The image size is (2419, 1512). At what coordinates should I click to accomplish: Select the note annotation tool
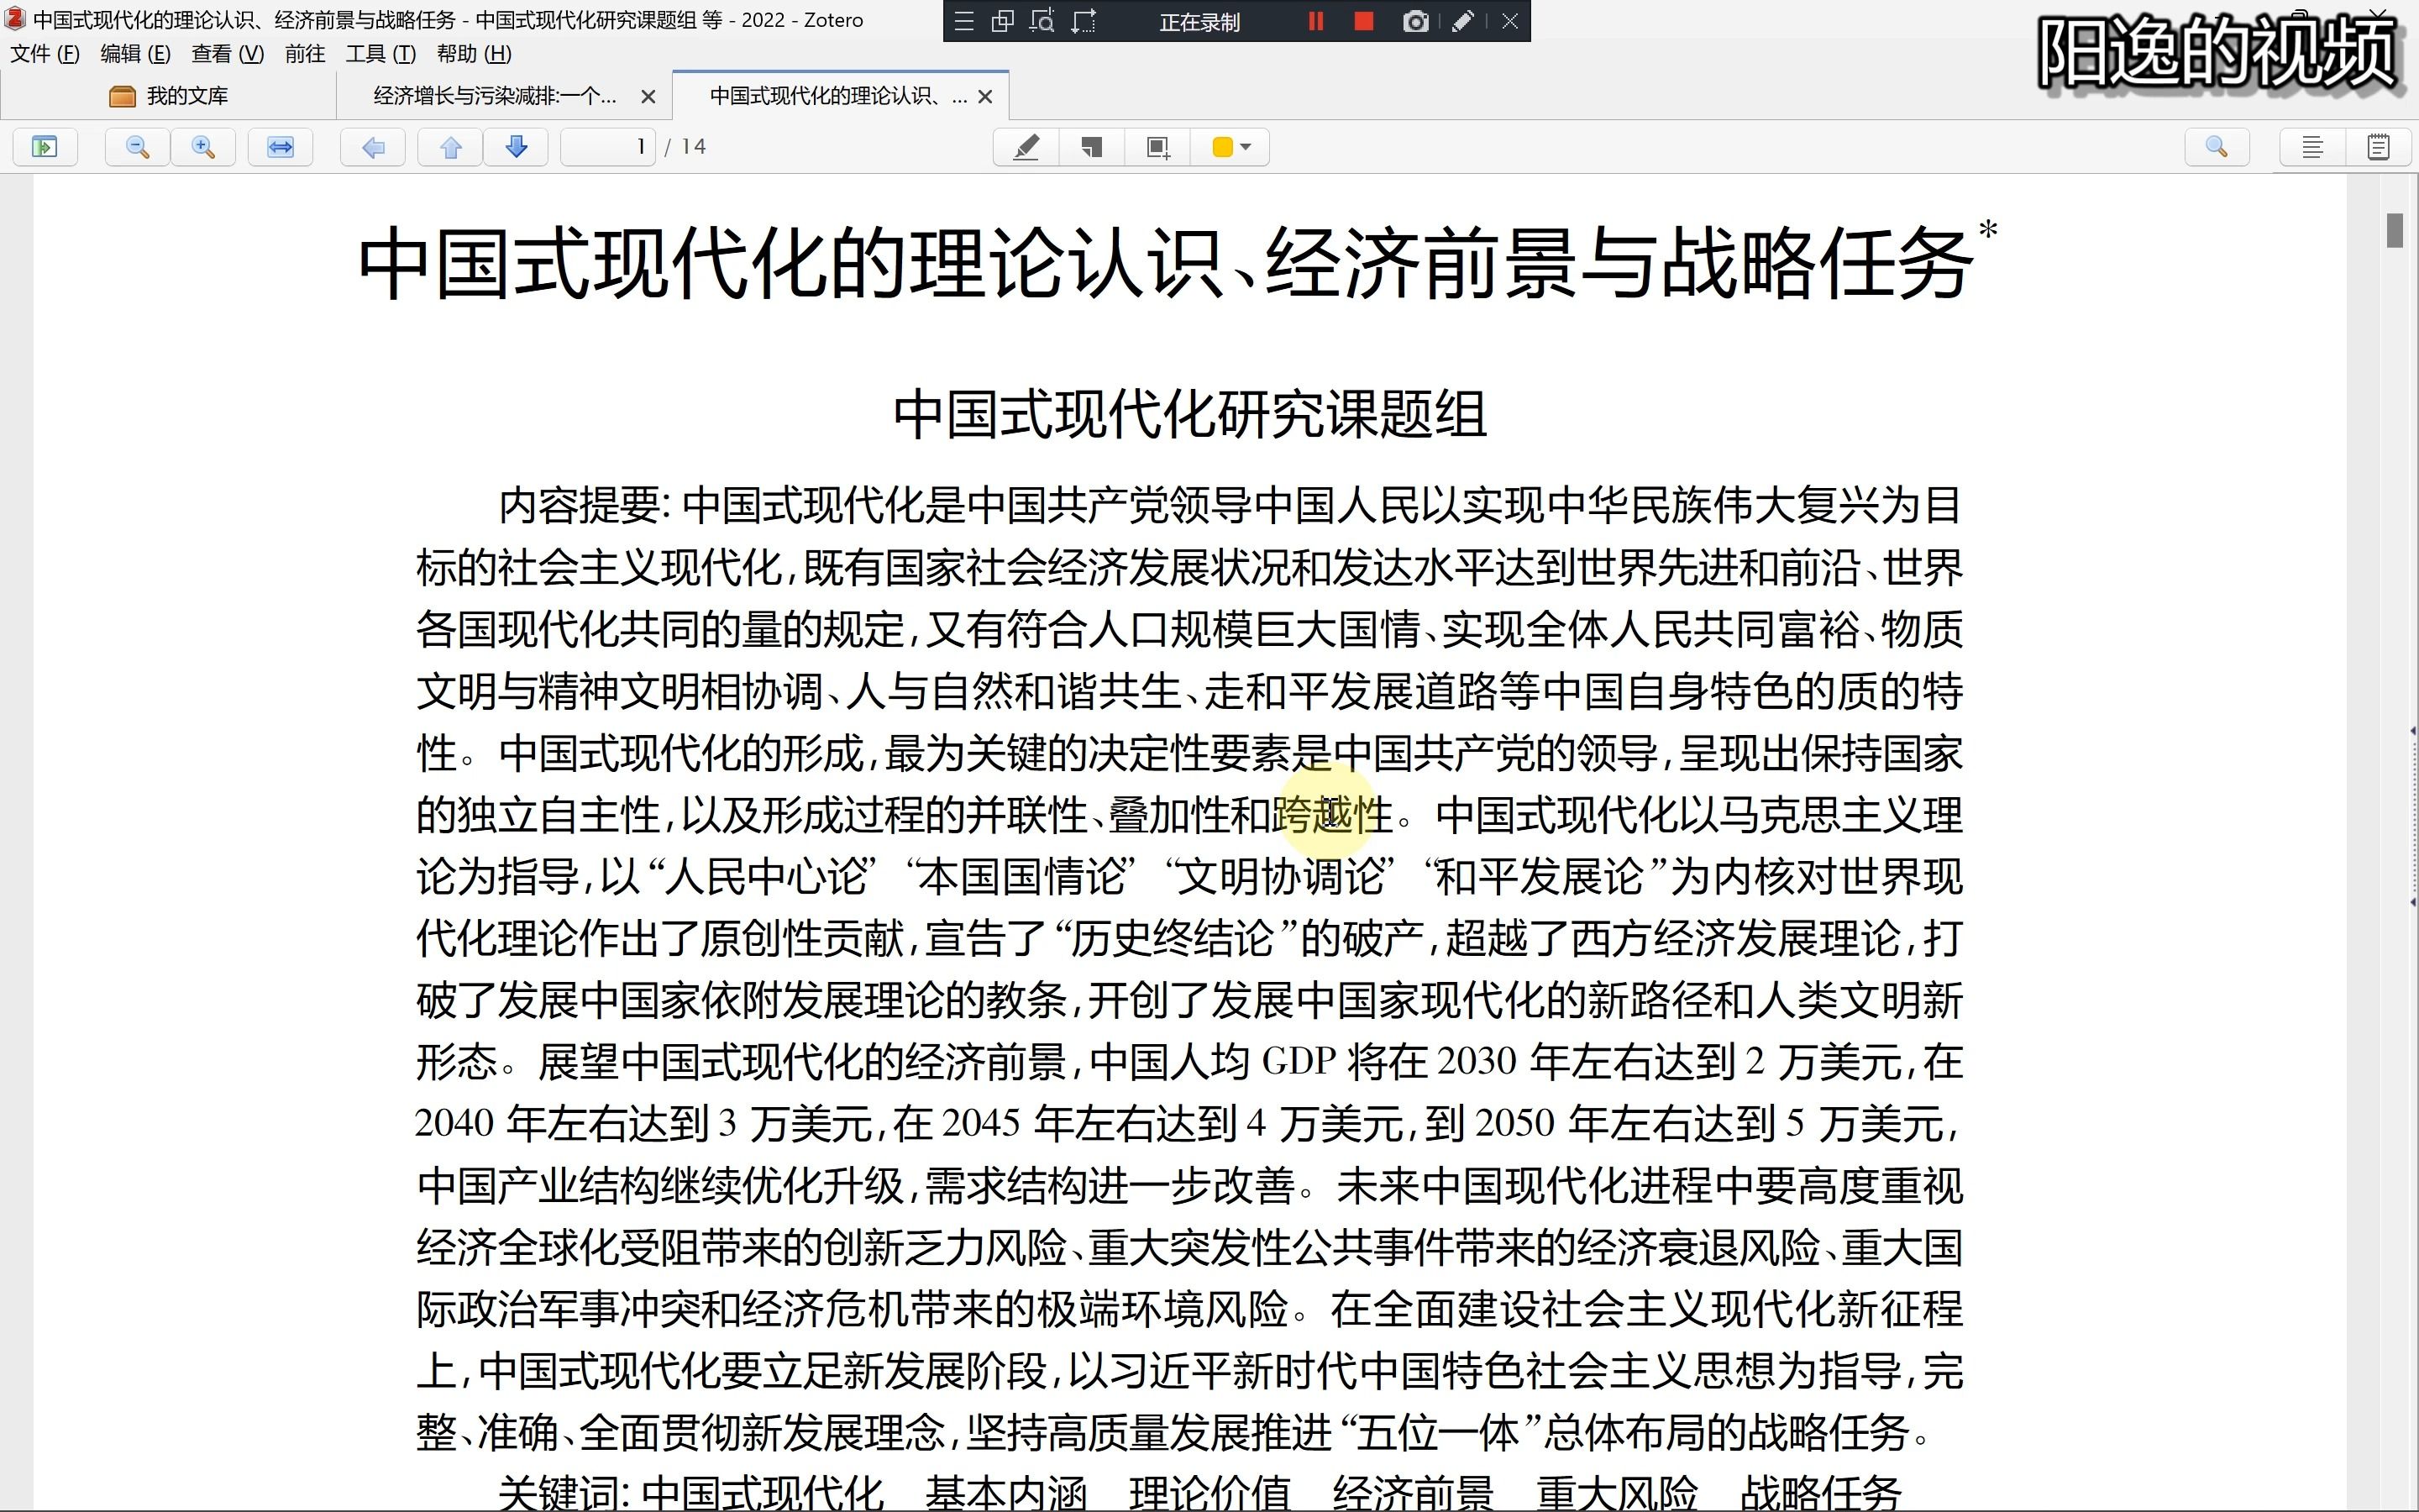1090,147
